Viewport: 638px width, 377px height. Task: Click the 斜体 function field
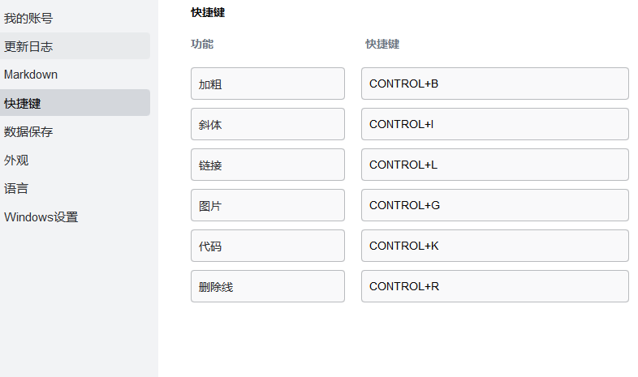click(267, 124)
